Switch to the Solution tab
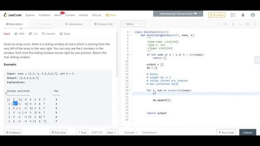Image resolution: width=260 pixels, height=146 pixels. [x=44, y=24]
